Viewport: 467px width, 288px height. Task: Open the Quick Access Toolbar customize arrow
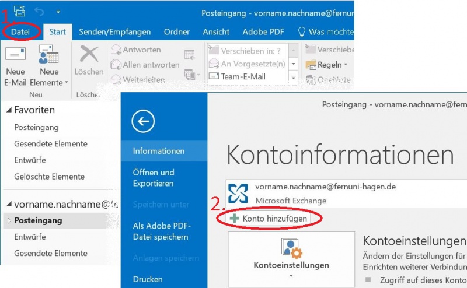click(x=58, y=12)
